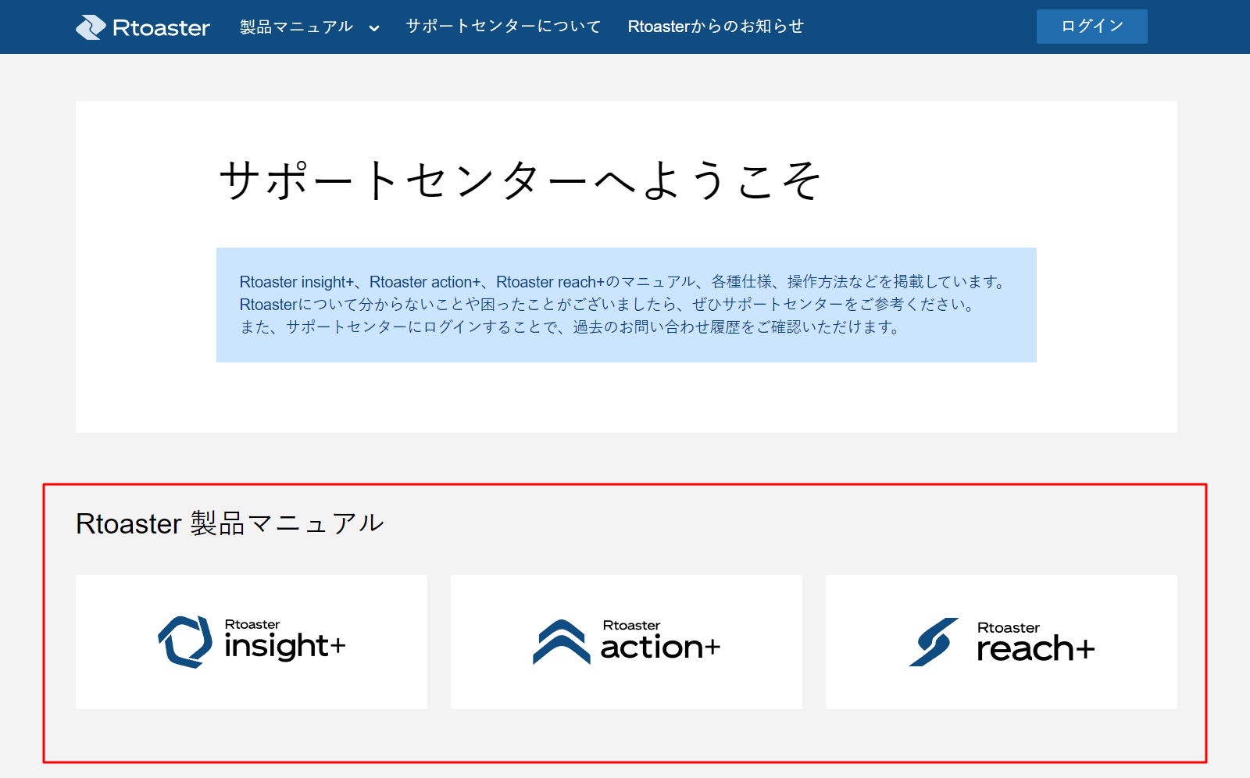This screenshot has width=1250, height=778.
Task: Open Rtoasterからのお知らせ link
Action: 716,27
